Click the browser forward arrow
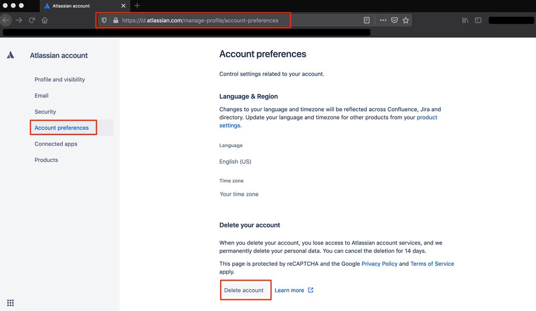Screen dimensions: 536x311 point(19,20)
